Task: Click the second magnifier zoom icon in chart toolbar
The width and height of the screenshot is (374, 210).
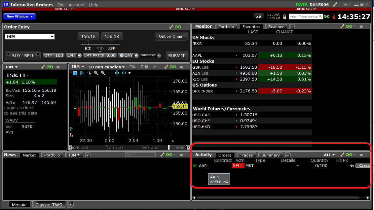Action: pyautogui.click(x=103, y=73)
